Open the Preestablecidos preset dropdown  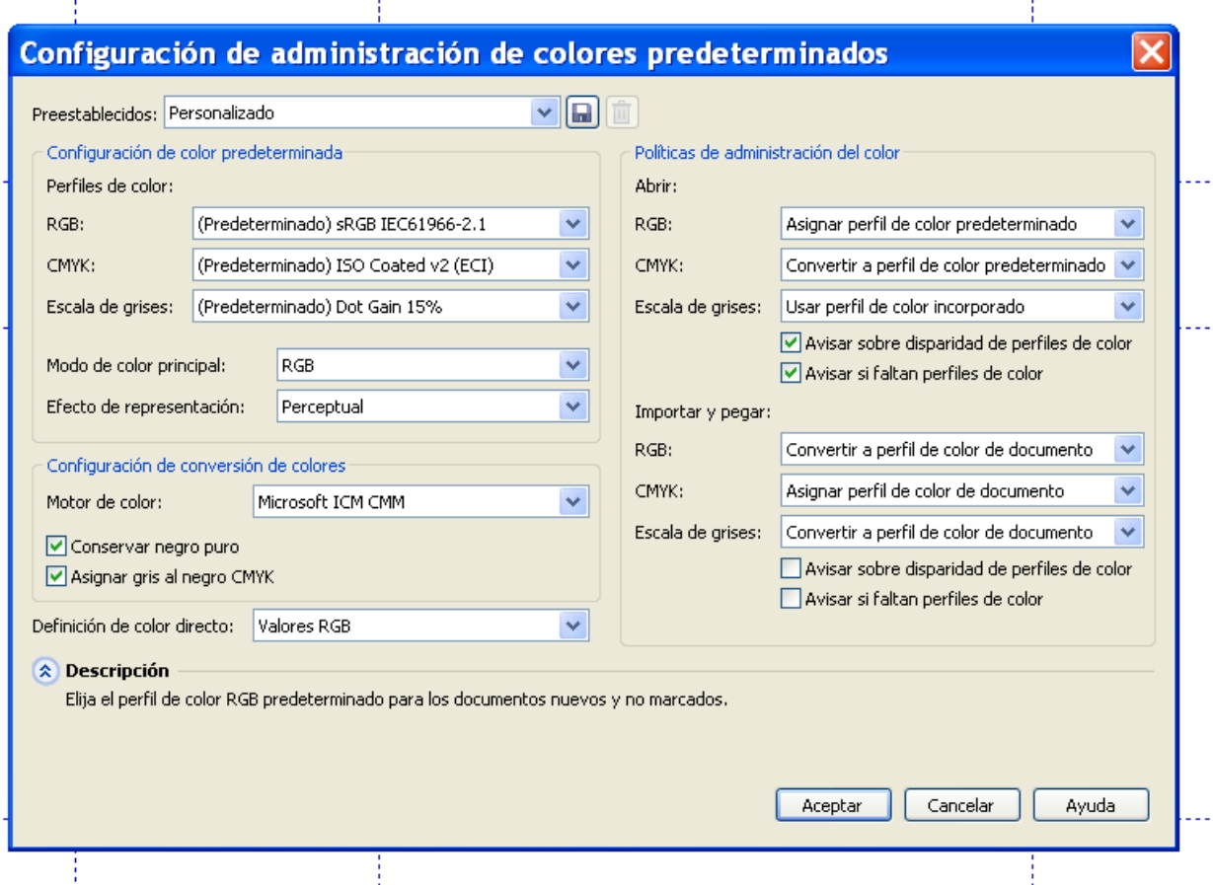click(362, 112)
